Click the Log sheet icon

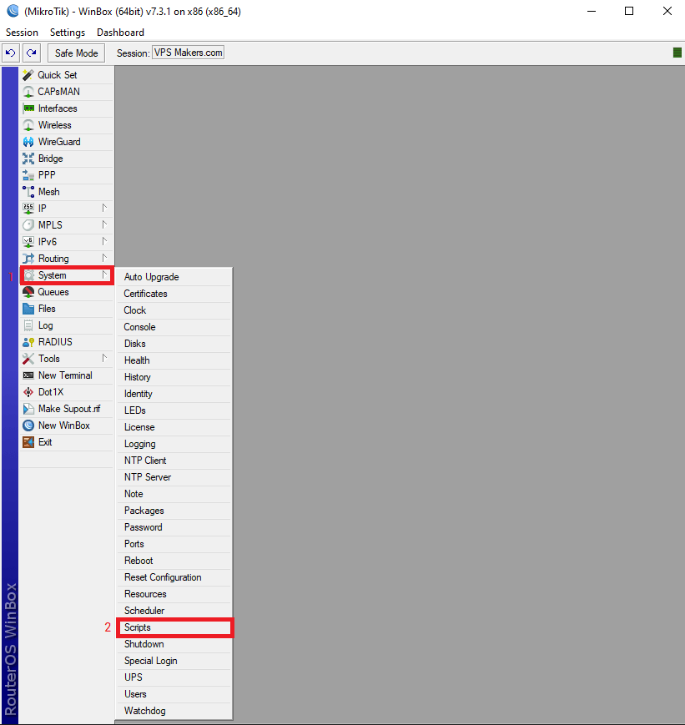(x=28, y=325)
